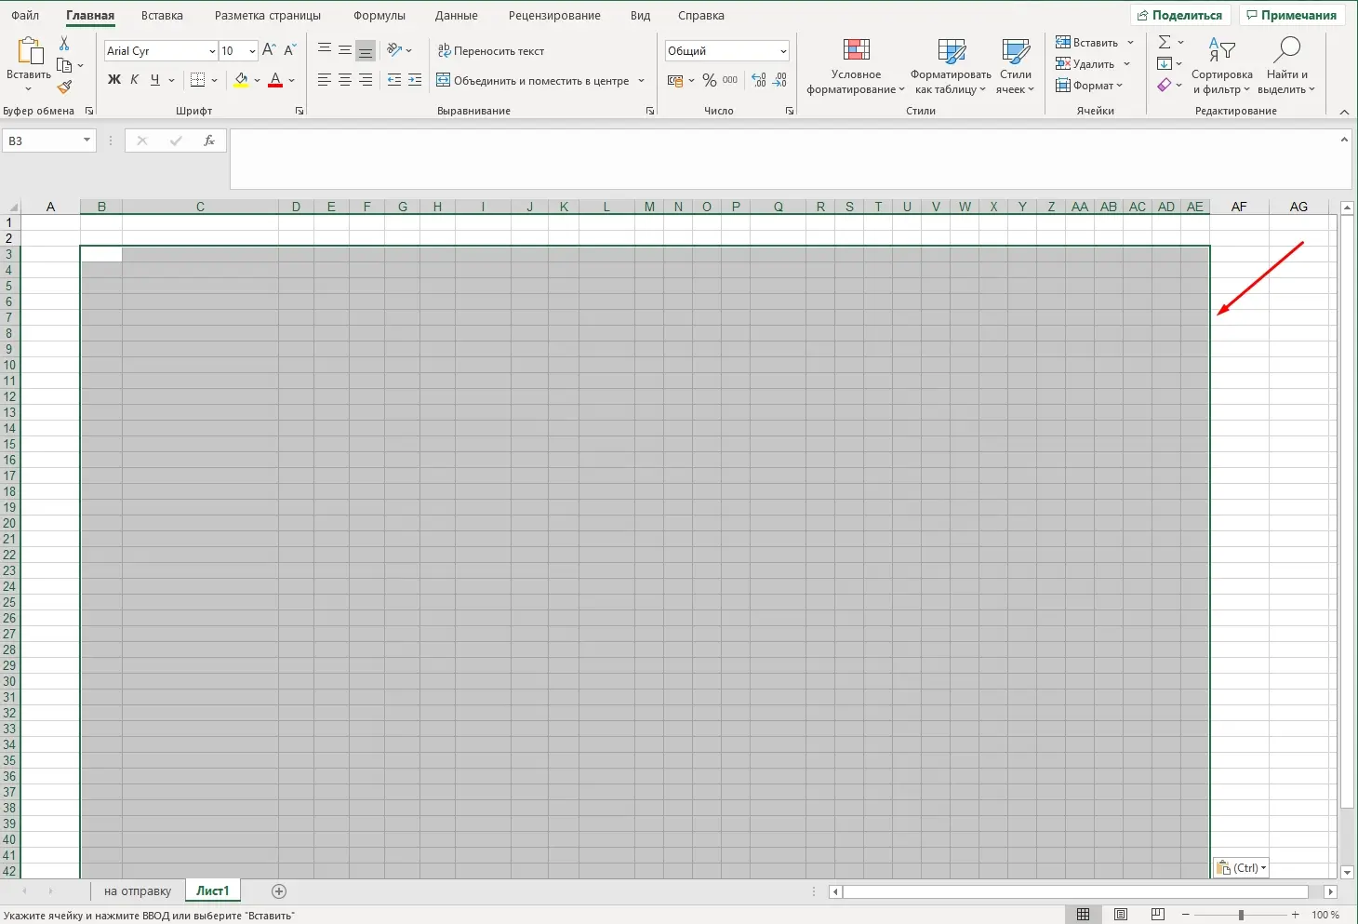This screenshot has width=1358, height=924.
Task: Click the Format Painter brush icon
Action: click(64, 87)
